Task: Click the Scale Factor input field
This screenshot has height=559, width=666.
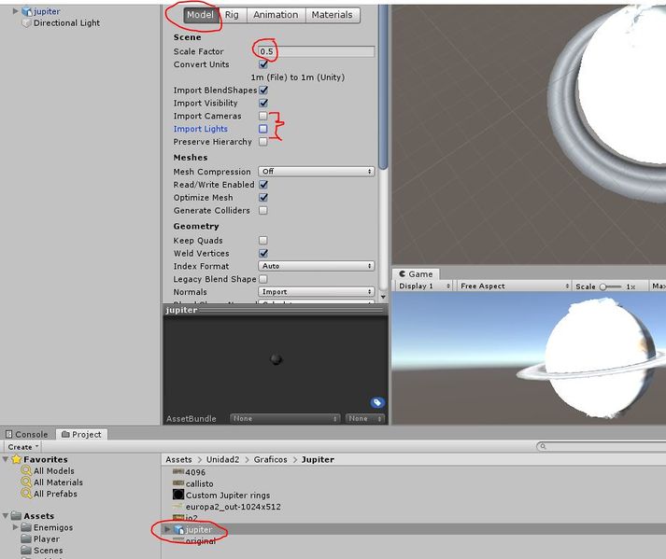Action: [x=317, y=51]
